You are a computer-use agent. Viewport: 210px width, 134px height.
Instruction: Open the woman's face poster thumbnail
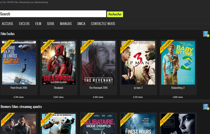pyautogui.click(x=178, y=124)
